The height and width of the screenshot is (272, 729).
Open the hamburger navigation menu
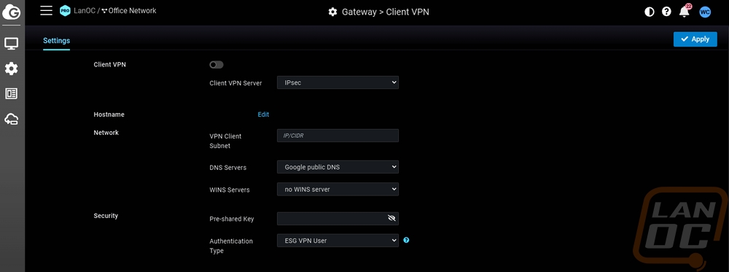[46, 11]
